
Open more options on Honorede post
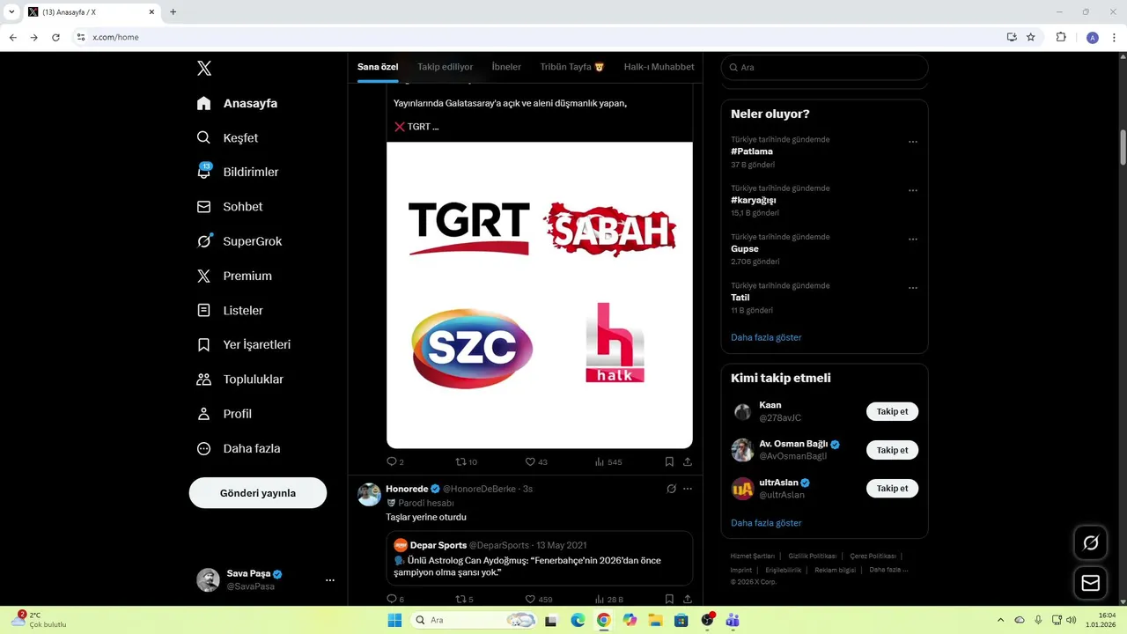coord(688,489)
